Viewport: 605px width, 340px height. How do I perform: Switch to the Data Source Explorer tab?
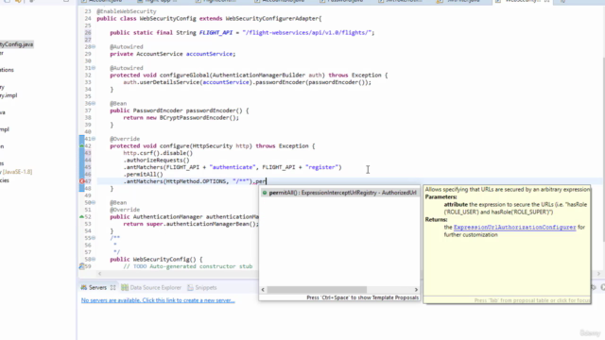click(x=155, y=287)
